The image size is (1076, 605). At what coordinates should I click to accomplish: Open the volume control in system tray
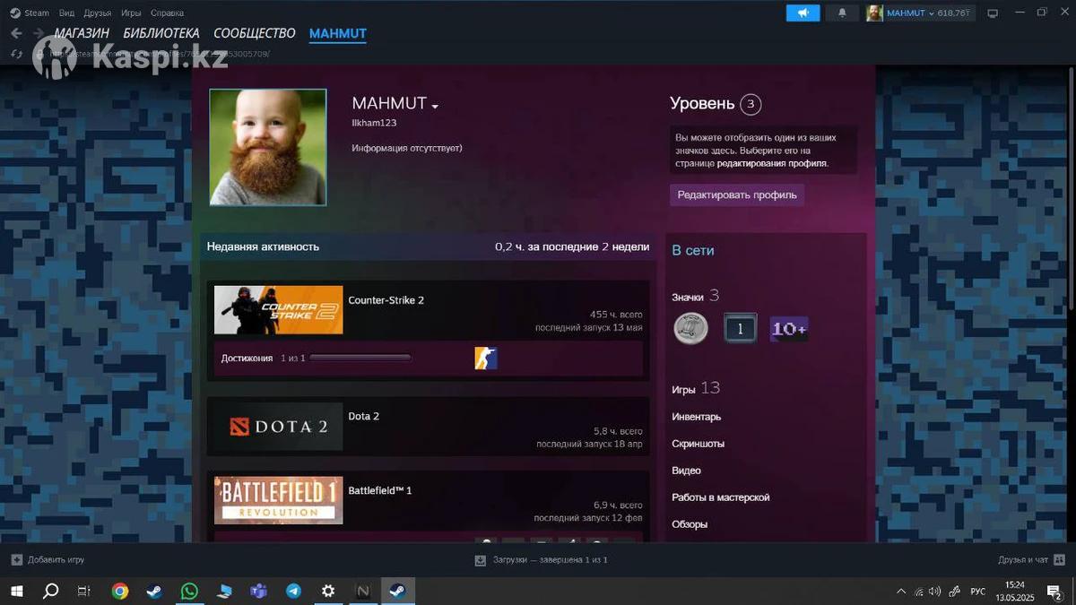point(935,592)
